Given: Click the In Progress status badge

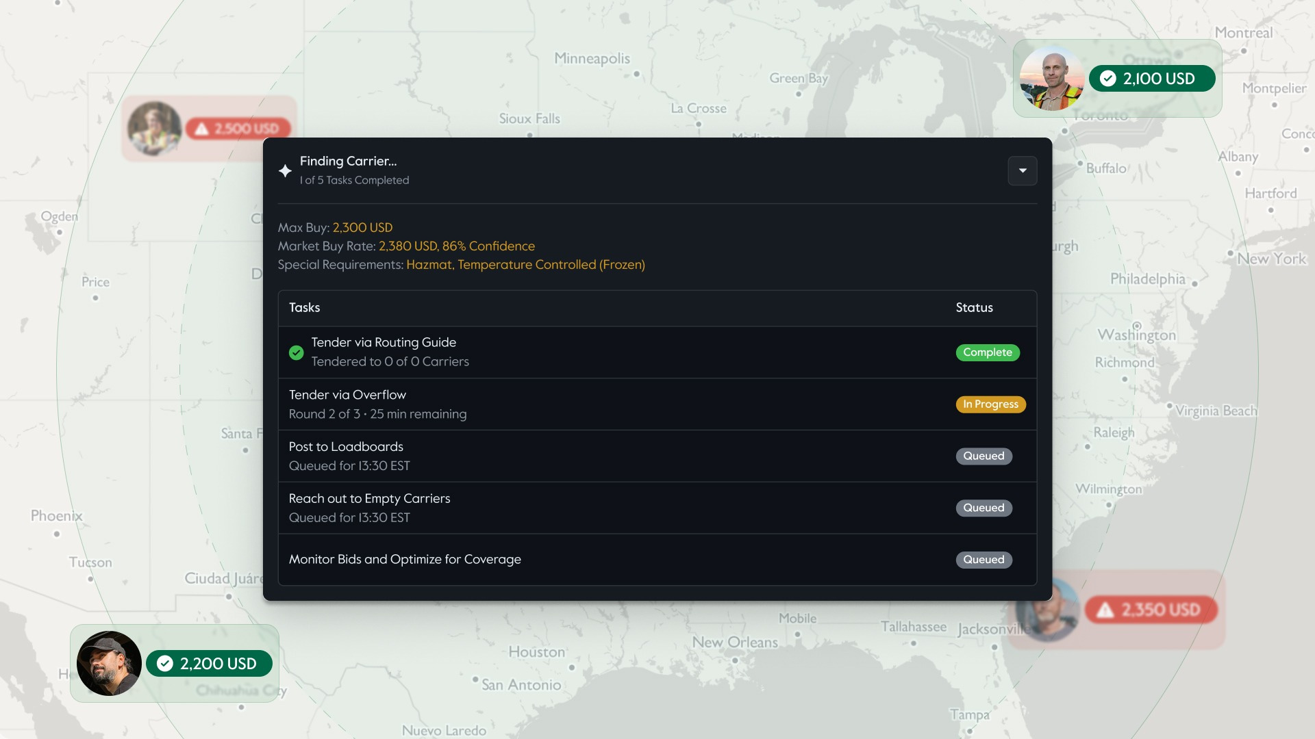Looking at the screenshot, I should tap(990, 404).
